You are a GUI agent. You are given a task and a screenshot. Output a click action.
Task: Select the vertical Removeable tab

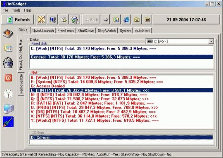pyautogui.click(x=21, y=84)
